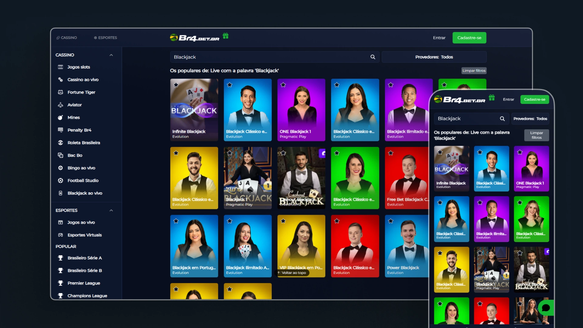Collapse the ESPORTES sidebar section
Image resolution: width=583 pixels, height=328 pixels.
111,210
